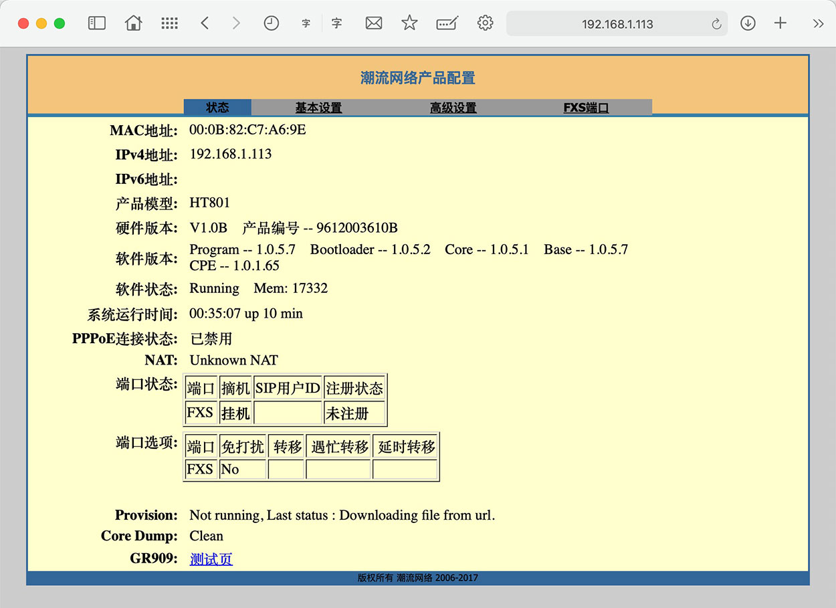Open the tab overview grid

pos(170,23)
